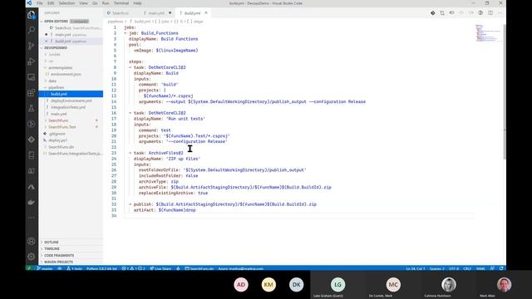This screenshot has width=532, height=299.
Task: Click the Open Changes icon in editor toolbar
Action: [x=442, y=13]
